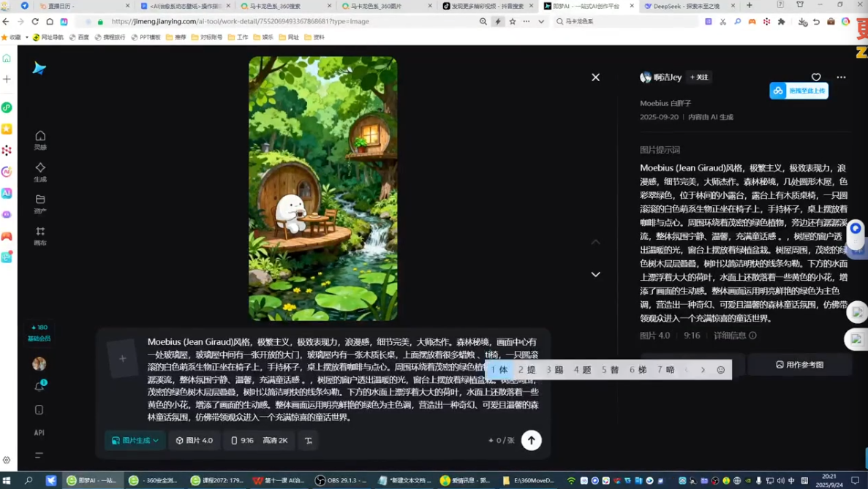Open the 画布 canvas section in sidebar
This screenshot has height=489, width=868.
[x=40, y=236]
